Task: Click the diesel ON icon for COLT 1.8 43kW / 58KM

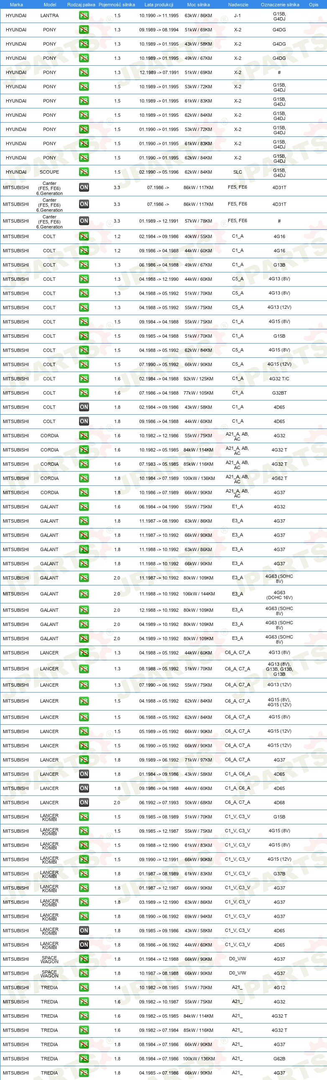Action: (84, 407)
